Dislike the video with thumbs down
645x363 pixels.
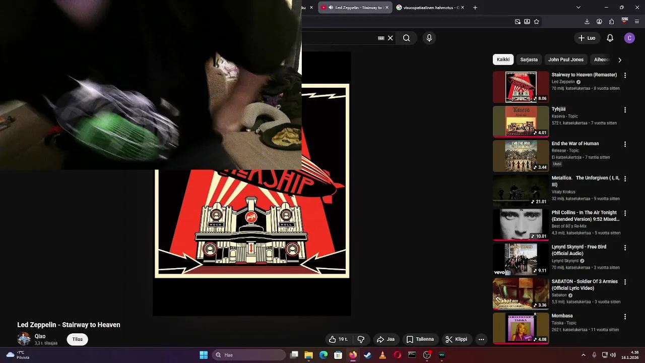[x=361, y=339]
